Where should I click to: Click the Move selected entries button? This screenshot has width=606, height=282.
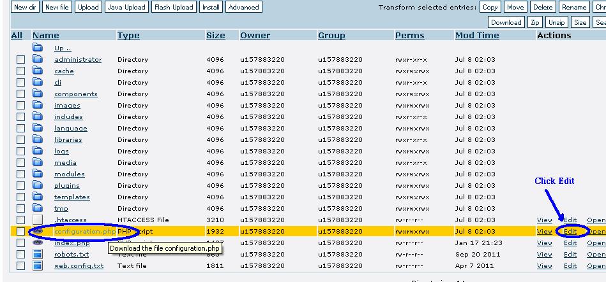point(515,7)
